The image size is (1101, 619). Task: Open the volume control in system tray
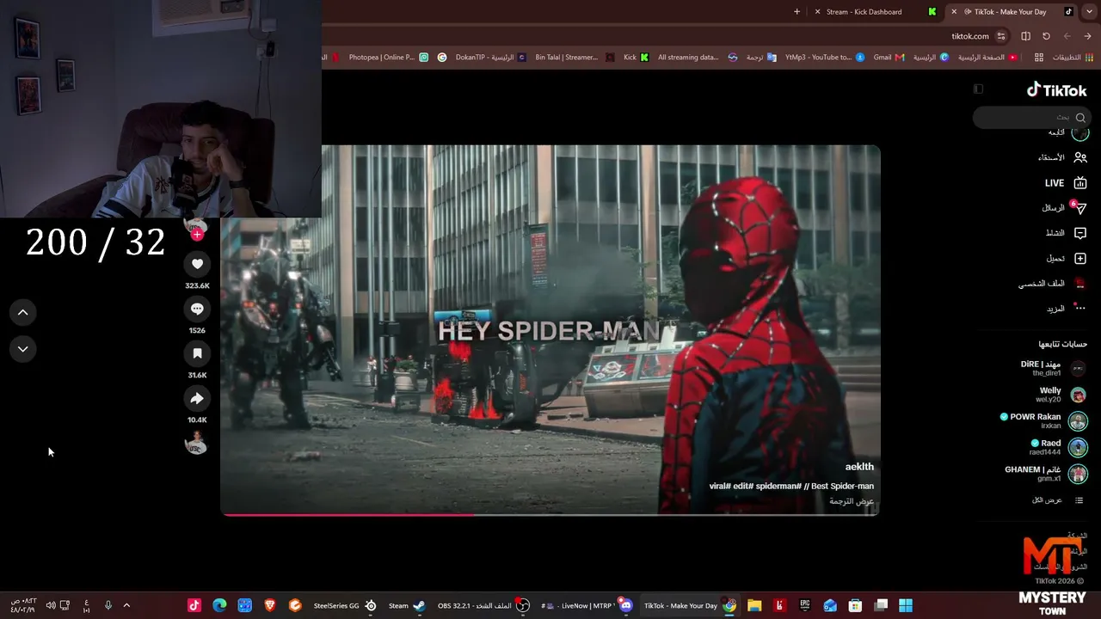51,605
